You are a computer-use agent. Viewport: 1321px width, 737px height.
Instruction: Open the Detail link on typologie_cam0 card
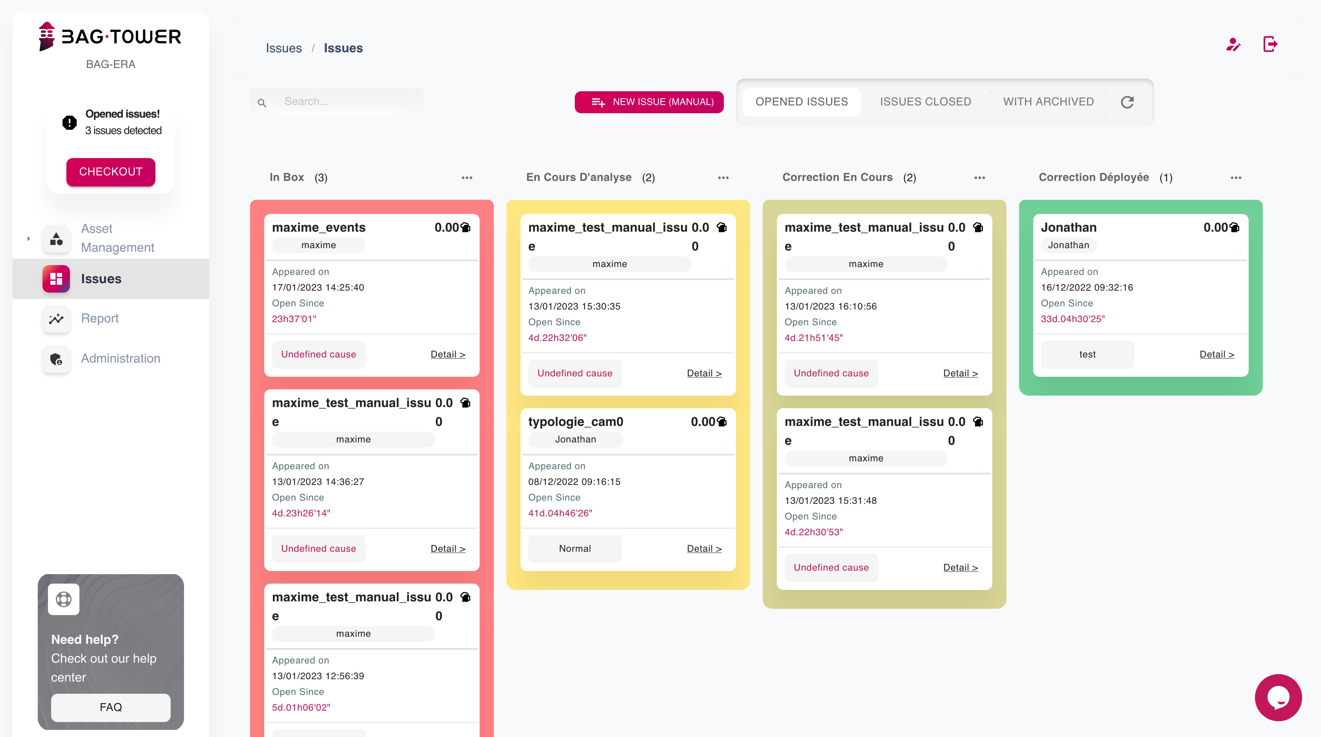(704, 548)
